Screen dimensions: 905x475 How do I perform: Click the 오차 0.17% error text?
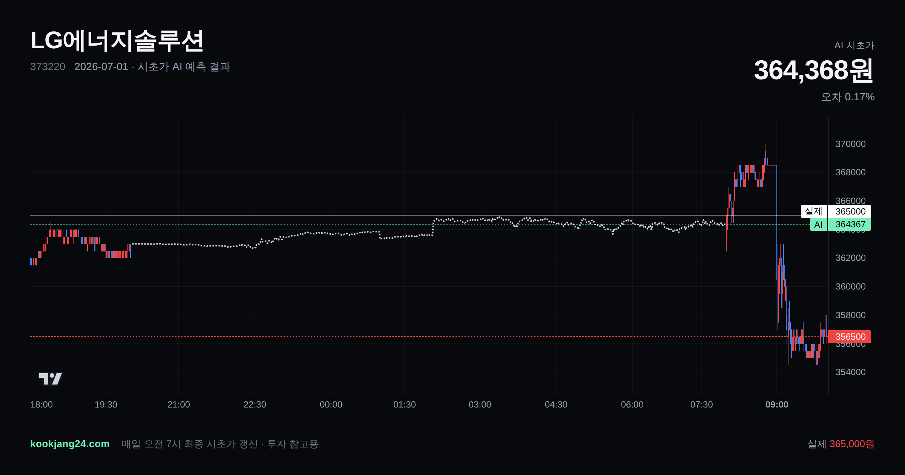(848, 97)
